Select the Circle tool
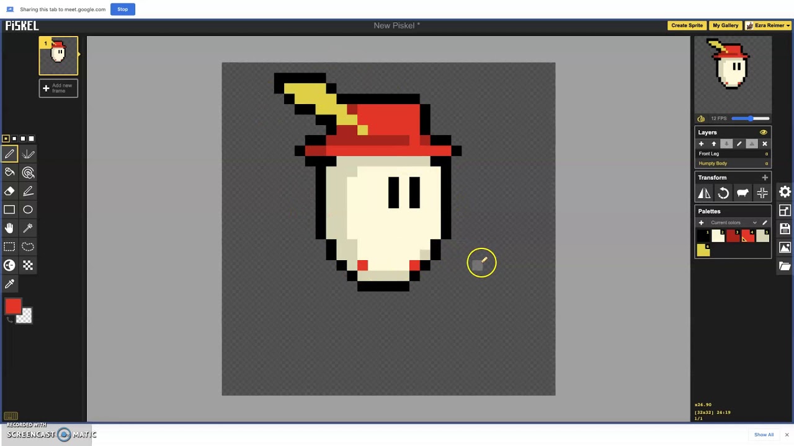 tap(28, 210)
